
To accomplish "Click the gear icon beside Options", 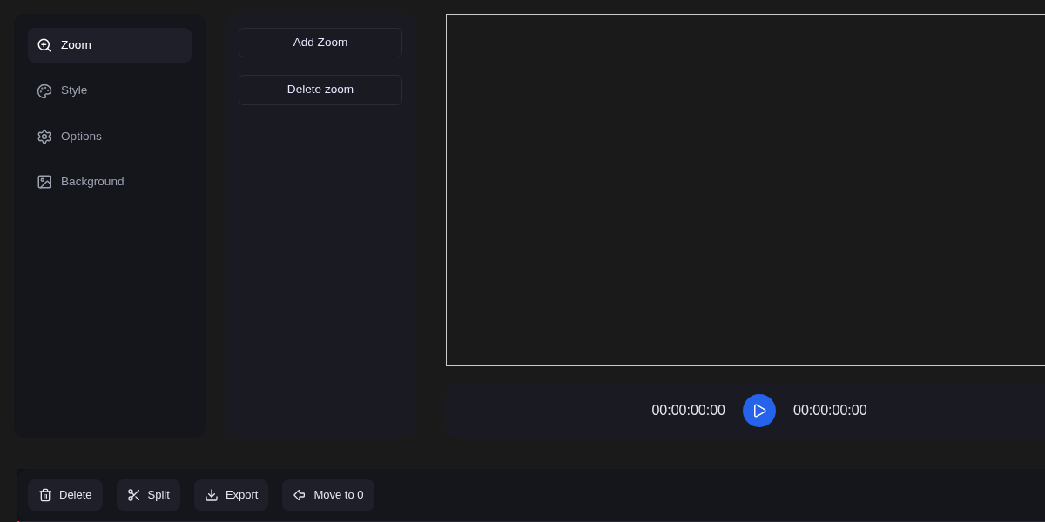I will tap(44, 137).
